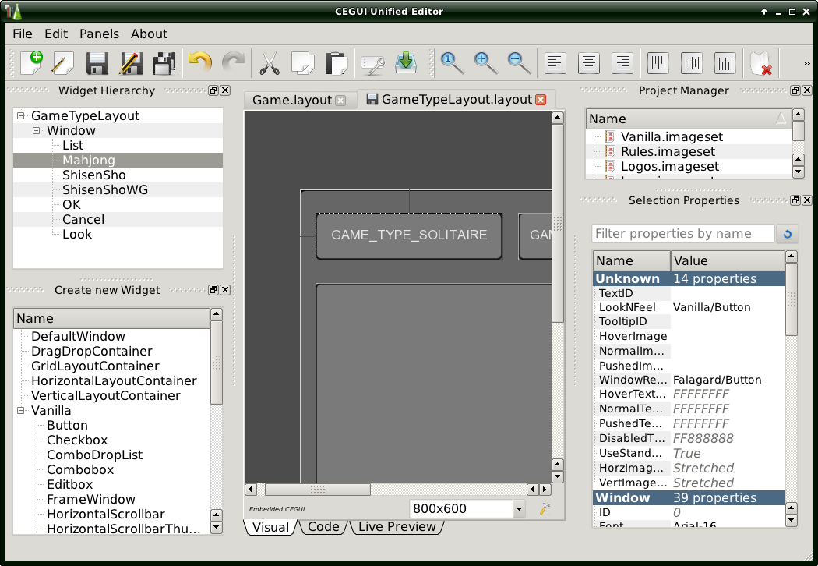Click the Save floppy disk icon
Viewport: 818px width, 566px height.
click(x=97, y=62)
